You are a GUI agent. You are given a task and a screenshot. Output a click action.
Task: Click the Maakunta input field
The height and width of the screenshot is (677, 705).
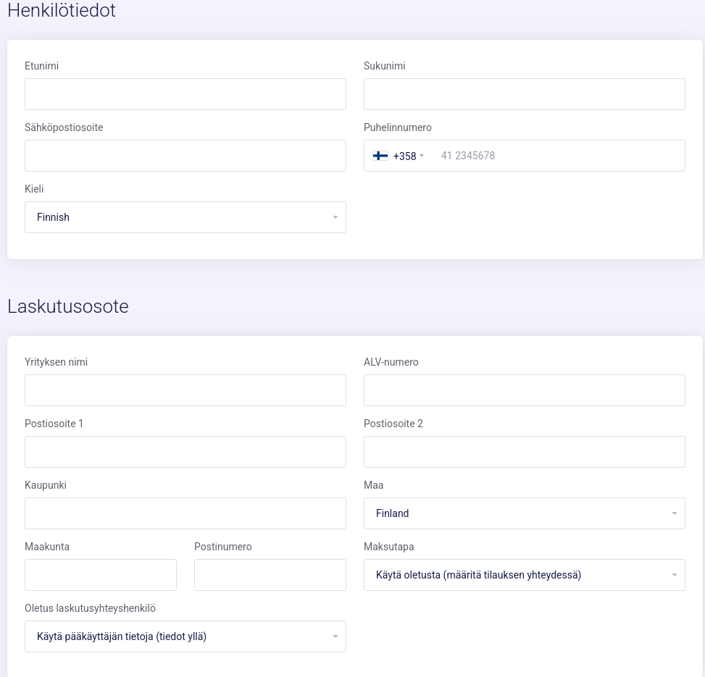pos(101,575)
